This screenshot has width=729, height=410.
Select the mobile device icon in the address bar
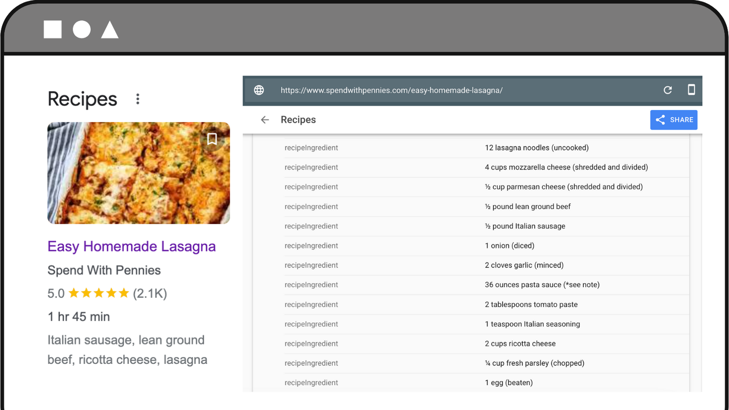692,90
